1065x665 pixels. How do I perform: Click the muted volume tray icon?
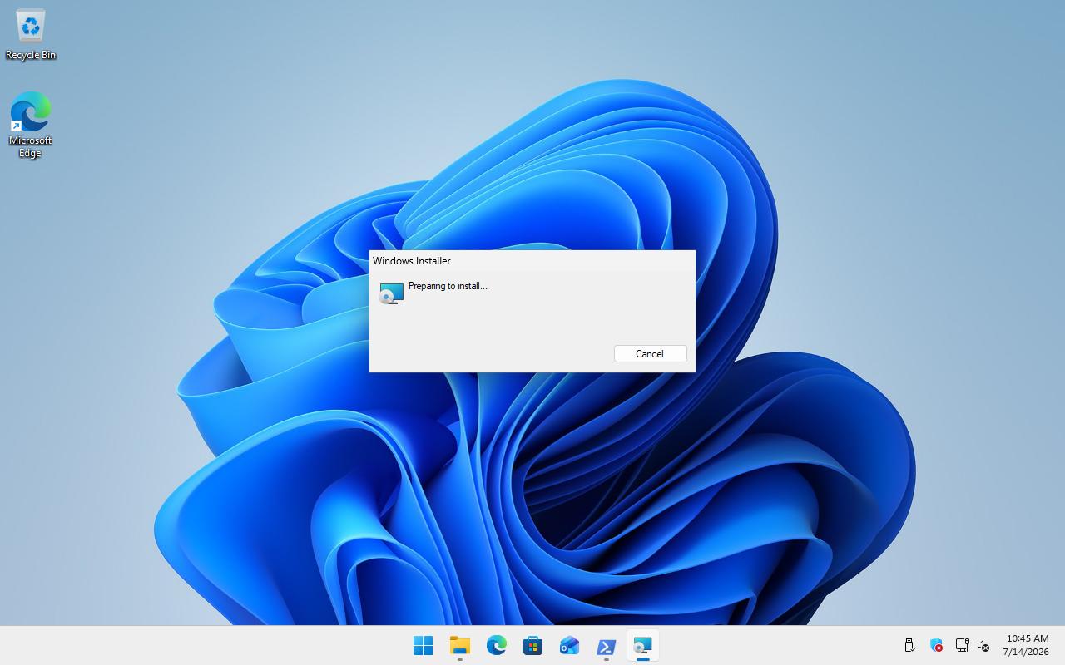(983, 645)
